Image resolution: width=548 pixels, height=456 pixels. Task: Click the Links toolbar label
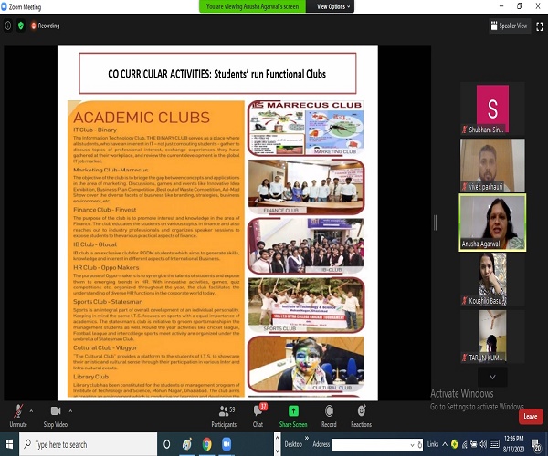point(433,444)
